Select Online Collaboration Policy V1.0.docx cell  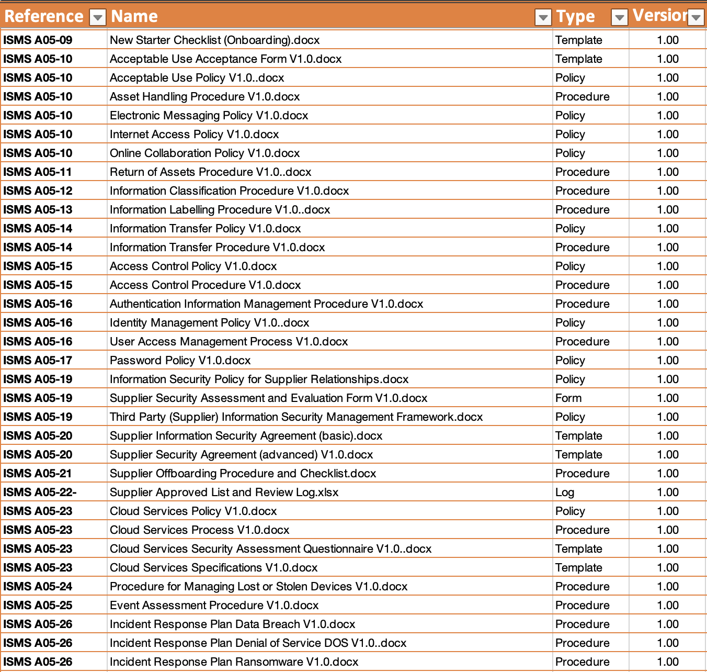point(330,153)
